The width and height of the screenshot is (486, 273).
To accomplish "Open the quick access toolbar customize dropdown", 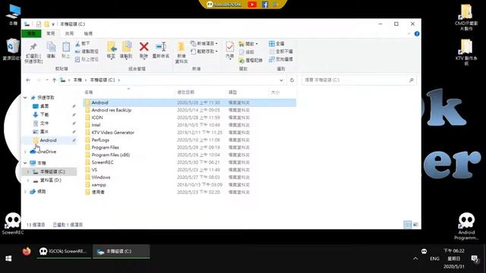I will point(53,24).
